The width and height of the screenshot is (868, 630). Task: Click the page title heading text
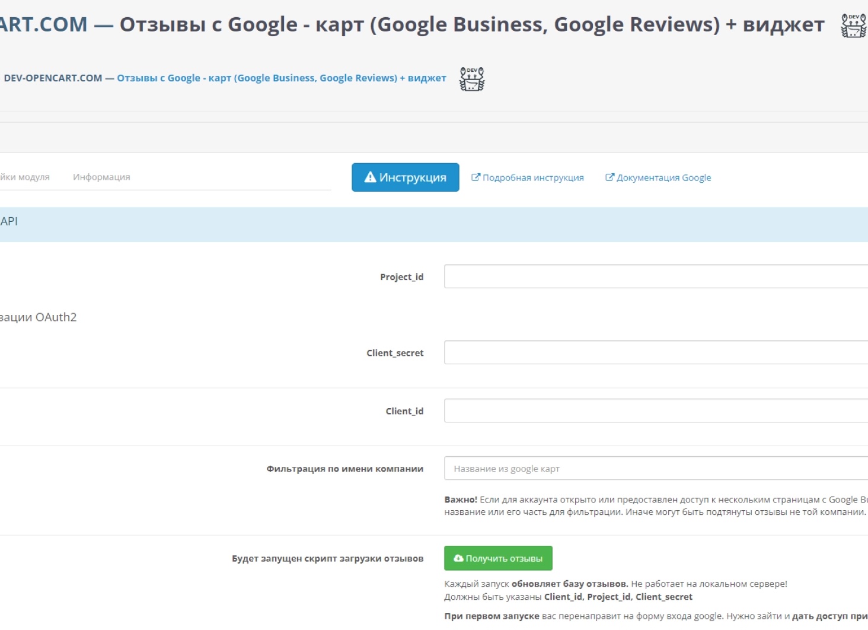tap(412, 24)
